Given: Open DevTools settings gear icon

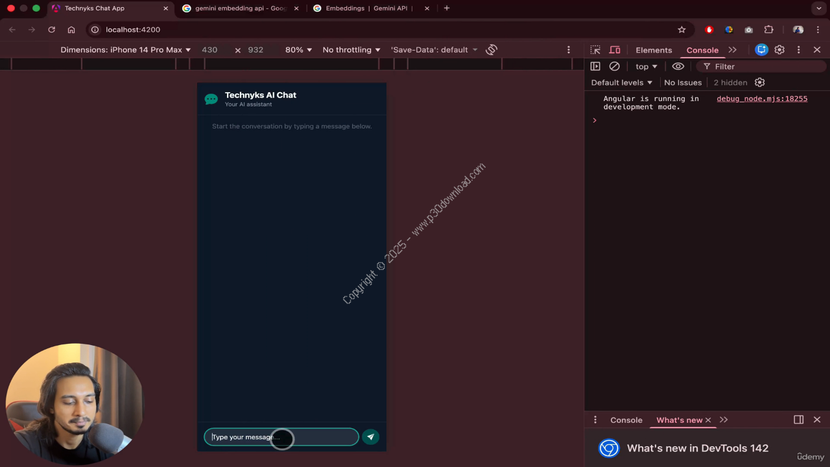Looking at the screenshot, I should [779, 50].
